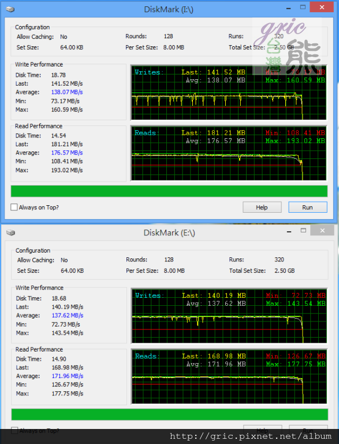
Task: Click the Writes graph in DiskMark (I:\)
Action: click(x=229, y=92)
